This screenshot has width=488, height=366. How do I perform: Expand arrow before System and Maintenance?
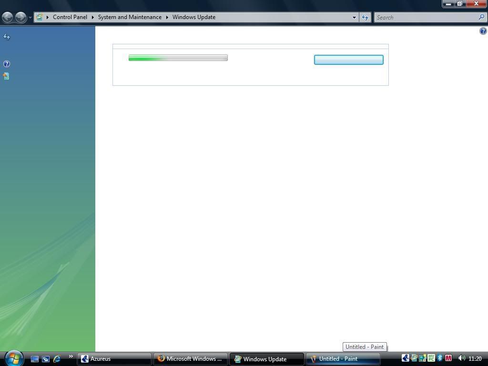[x=93, y=17]
